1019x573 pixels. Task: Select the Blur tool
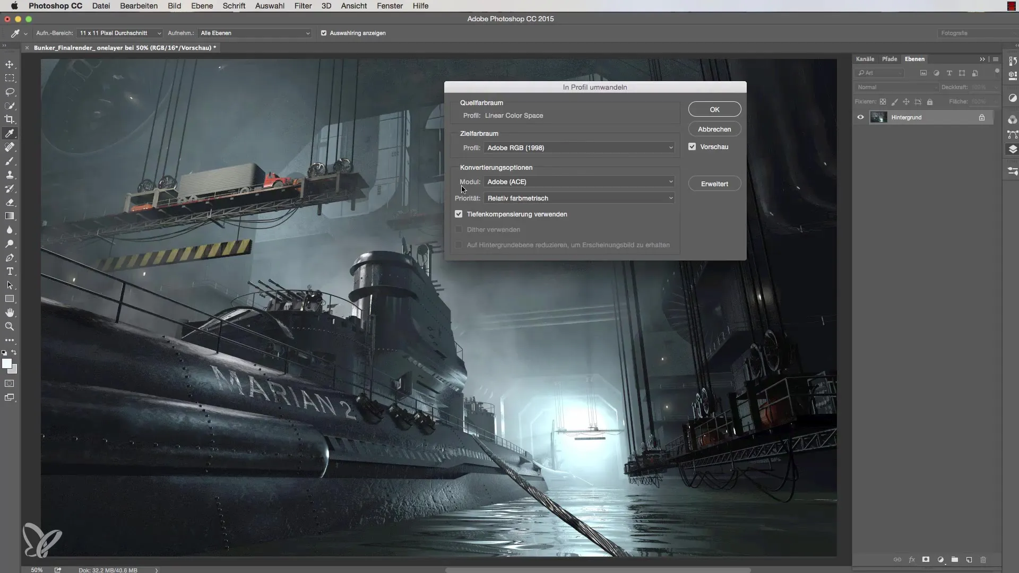coord(10,230)
